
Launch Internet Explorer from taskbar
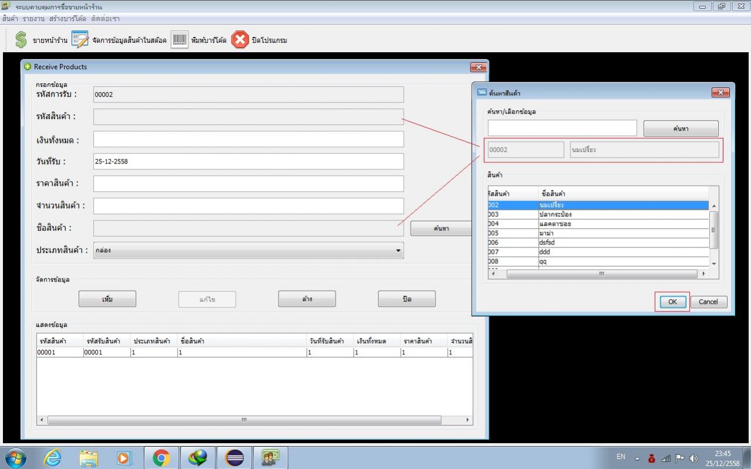(53, 458)
